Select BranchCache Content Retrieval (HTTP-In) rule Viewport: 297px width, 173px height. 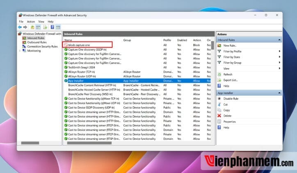137,85
